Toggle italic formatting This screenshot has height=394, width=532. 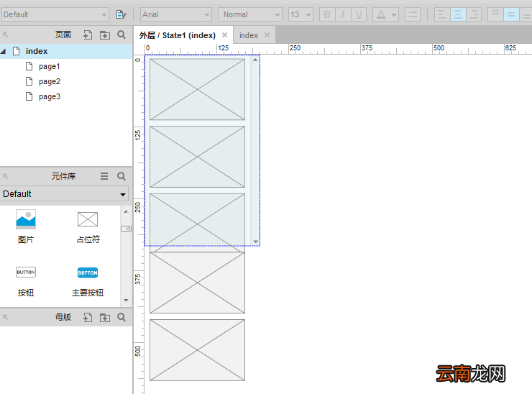[343, 14]
